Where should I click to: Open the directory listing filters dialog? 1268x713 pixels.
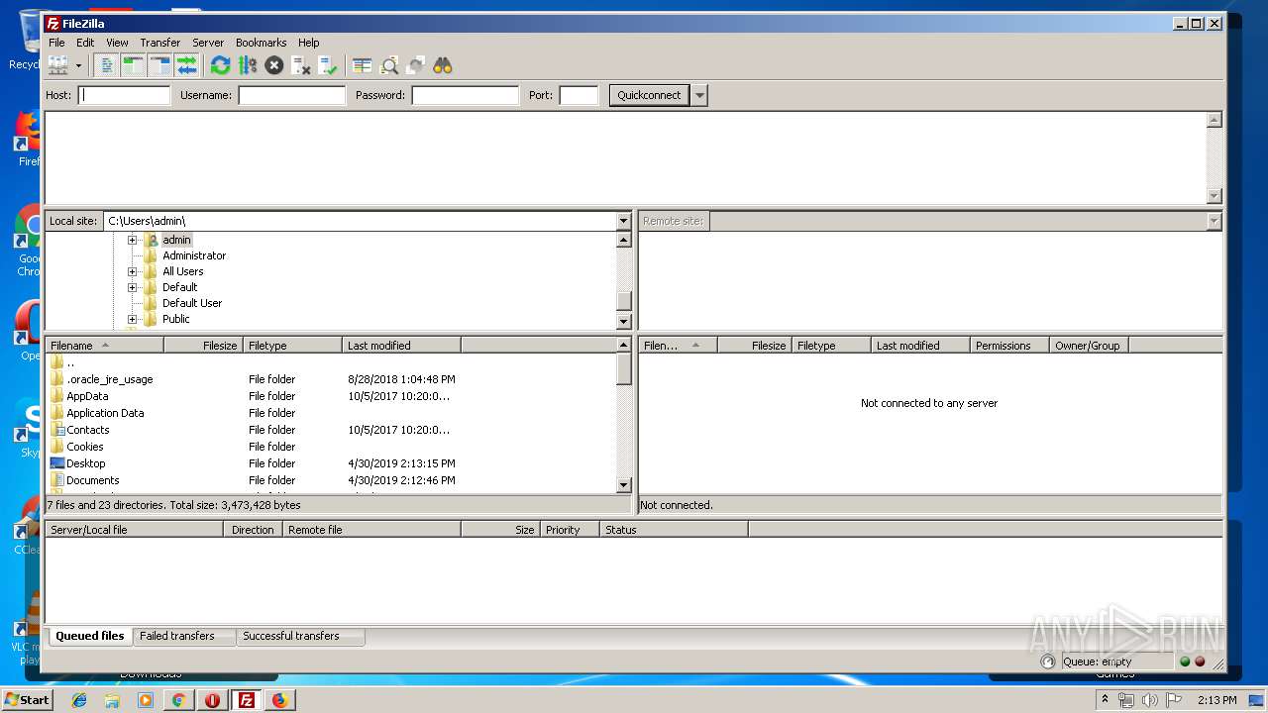[363, 65]
